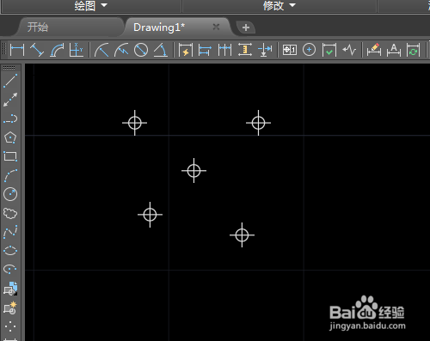This screenshot has width=430, height=341.
Task: Select the Ordinate dimension tool
Action: 76,50
